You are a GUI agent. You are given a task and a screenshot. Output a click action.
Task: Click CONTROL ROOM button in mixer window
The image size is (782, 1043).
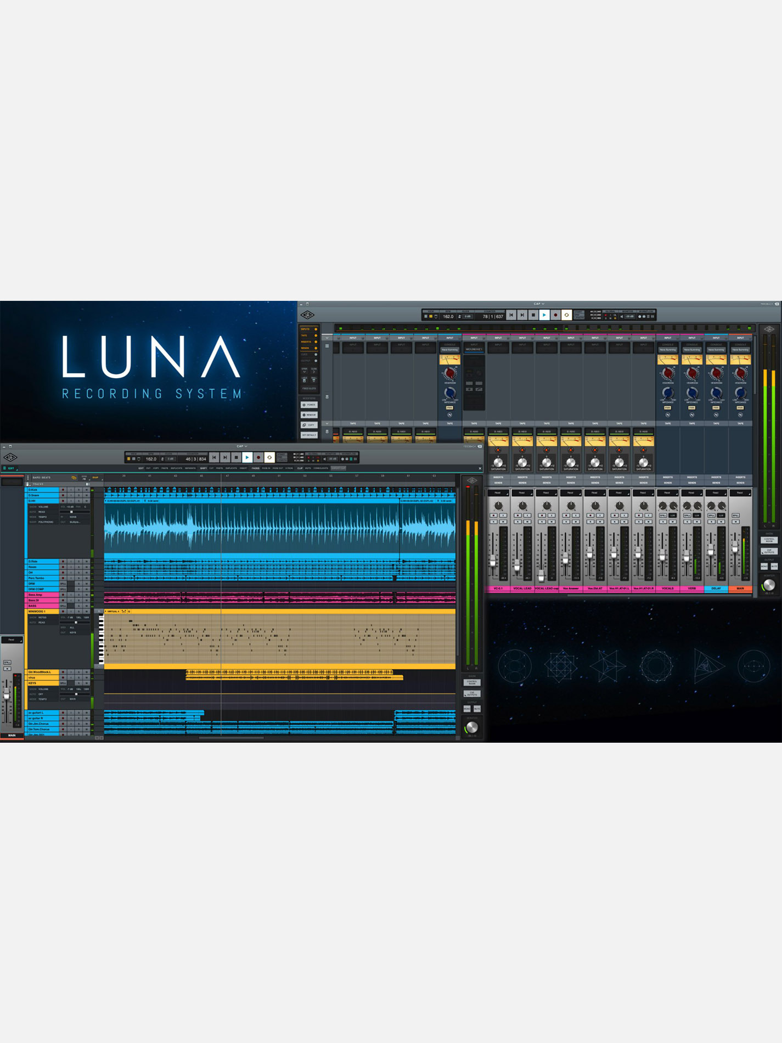769,540
